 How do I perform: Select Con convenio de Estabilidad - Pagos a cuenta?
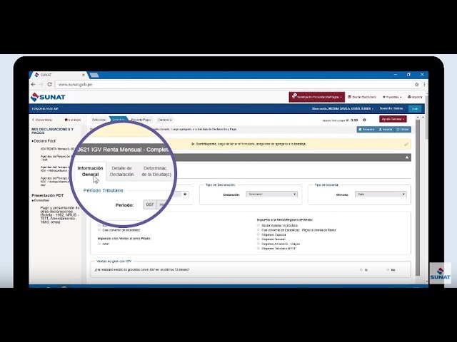[x=258, y=230]
